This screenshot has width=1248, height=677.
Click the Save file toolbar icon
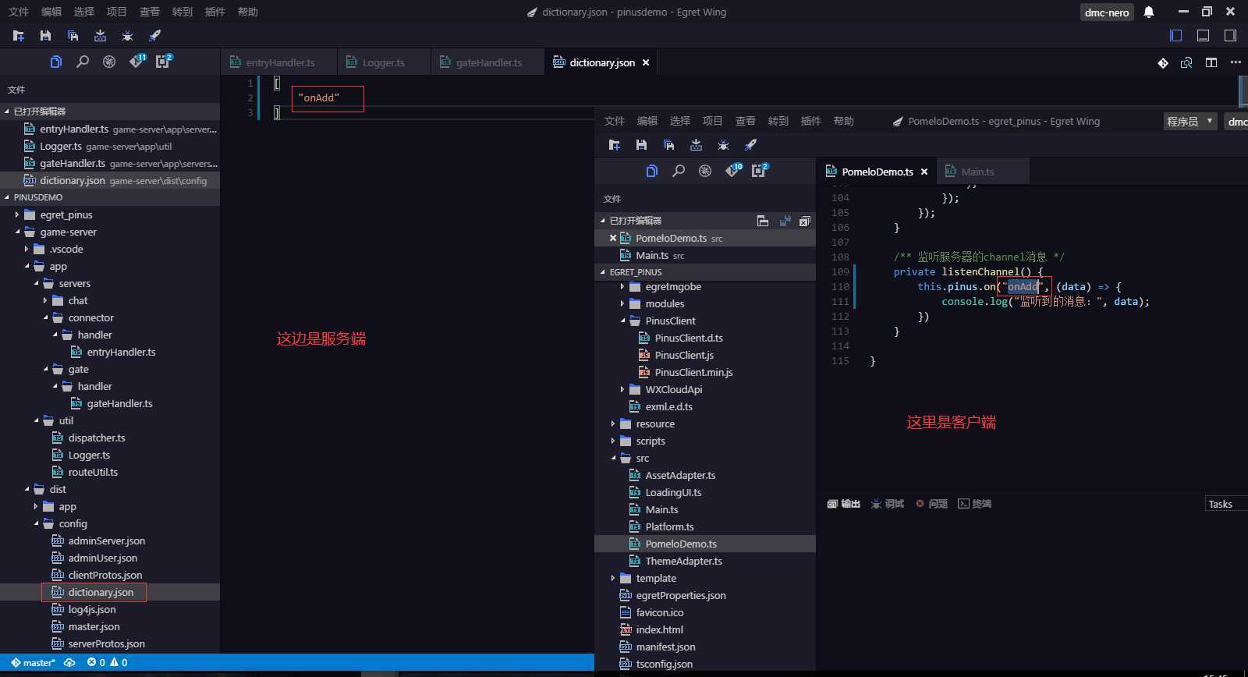click(x=45, y=36)
